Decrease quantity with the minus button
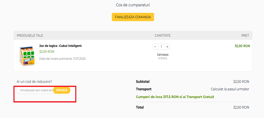The image size is (264, 118). (x=155, y=47)
